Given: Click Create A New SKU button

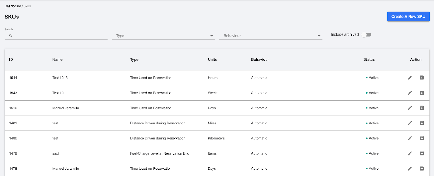Looking at the screenshot, I should point(408,17).
